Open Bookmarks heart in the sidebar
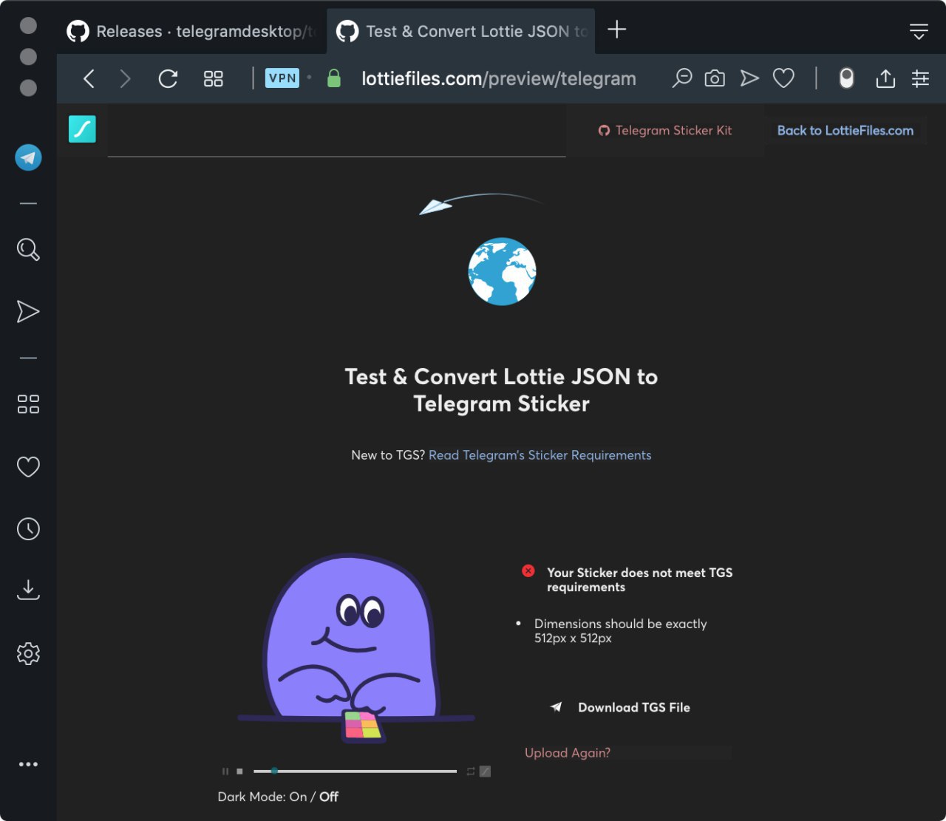This screenshot has width=946, height=821. [x=28, y=466]
